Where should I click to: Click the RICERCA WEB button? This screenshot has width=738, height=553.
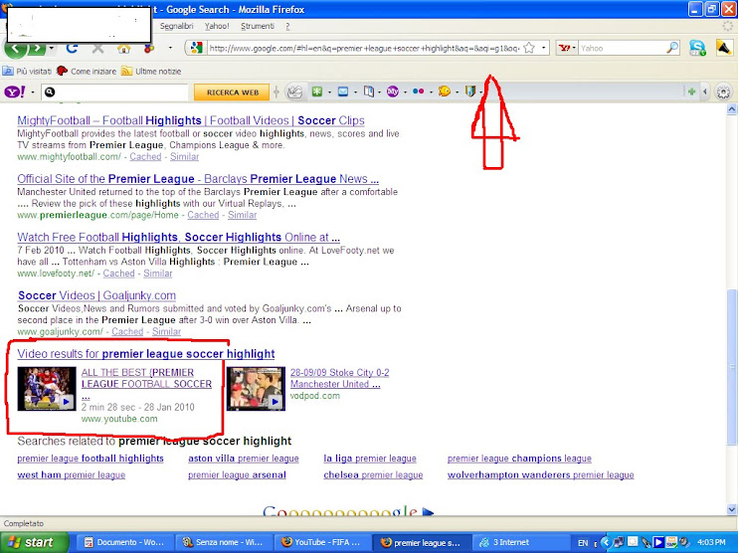pyautogui.click(x=232, y=92)
